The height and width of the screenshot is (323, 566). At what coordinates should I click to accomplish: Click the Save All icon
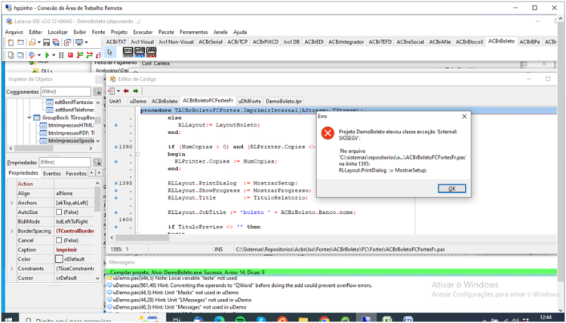point(56,42)
